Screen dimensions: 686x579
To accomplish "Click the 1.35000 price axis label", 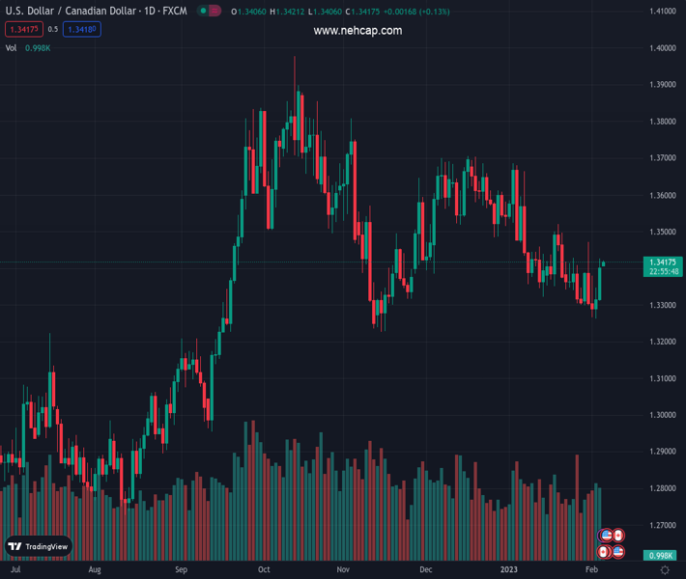I will point(663,232).
